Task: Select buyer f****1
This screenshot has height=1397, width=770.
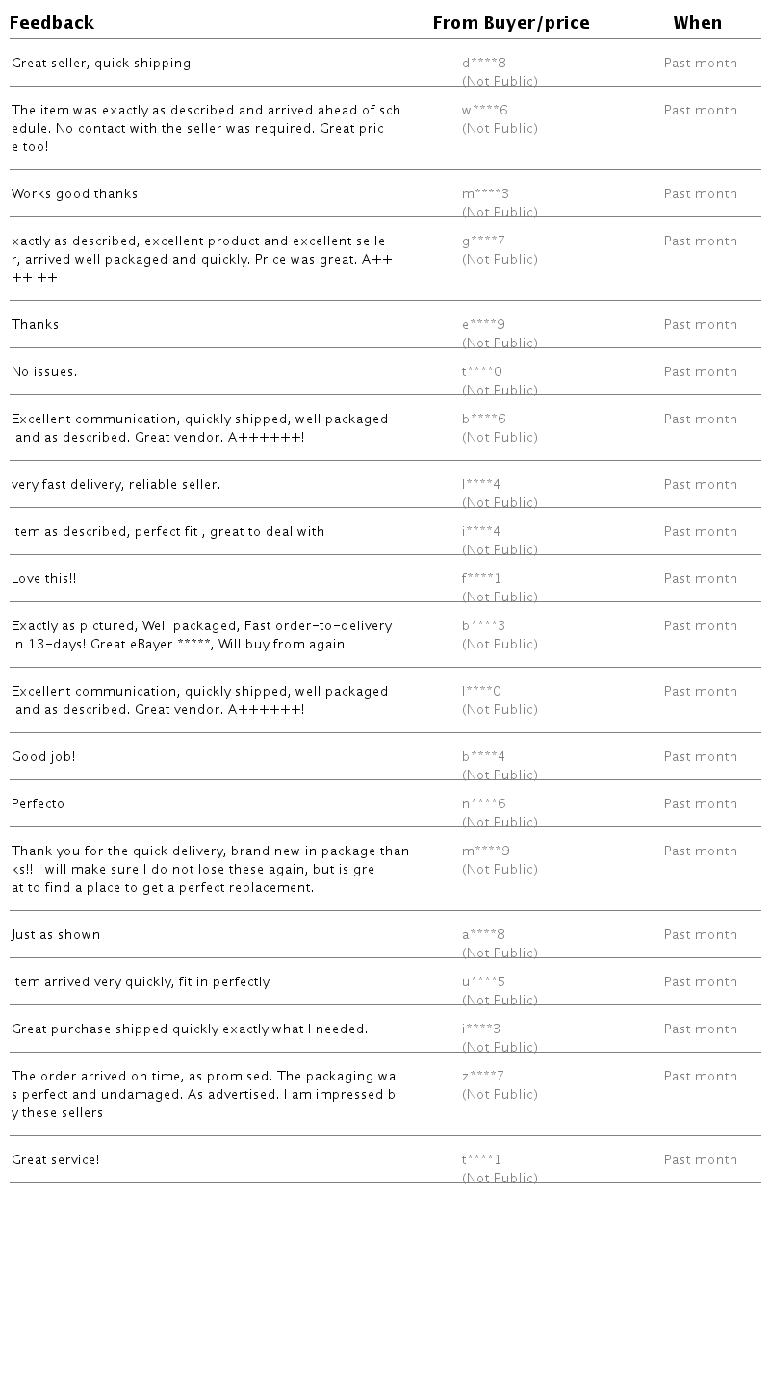Action: pyautogui.click(x=481, y=579)
